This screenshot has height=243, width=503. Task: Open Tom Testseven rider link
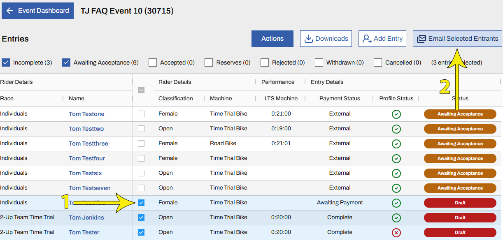tap(89, 188)
